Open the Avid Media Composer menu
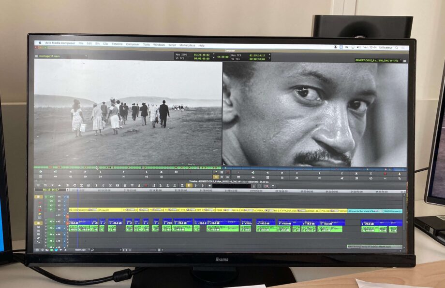Viewport: 445px width, 288px height. click(x=60, y=43)
